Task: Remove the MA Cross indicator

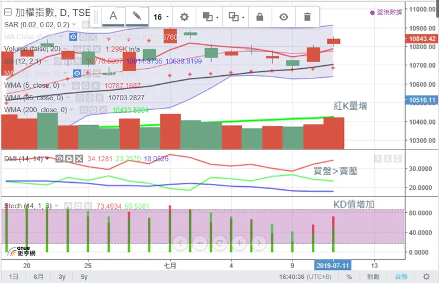Action: [x=93, y=37]
